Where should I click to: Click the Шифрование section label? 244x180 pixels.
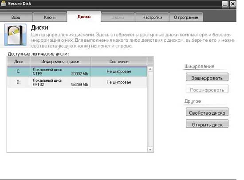[x=199, y=66]
